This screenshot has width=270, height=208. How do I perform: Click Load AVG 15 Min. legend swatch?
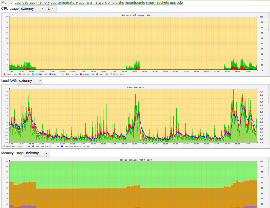(x=62, y=147)
